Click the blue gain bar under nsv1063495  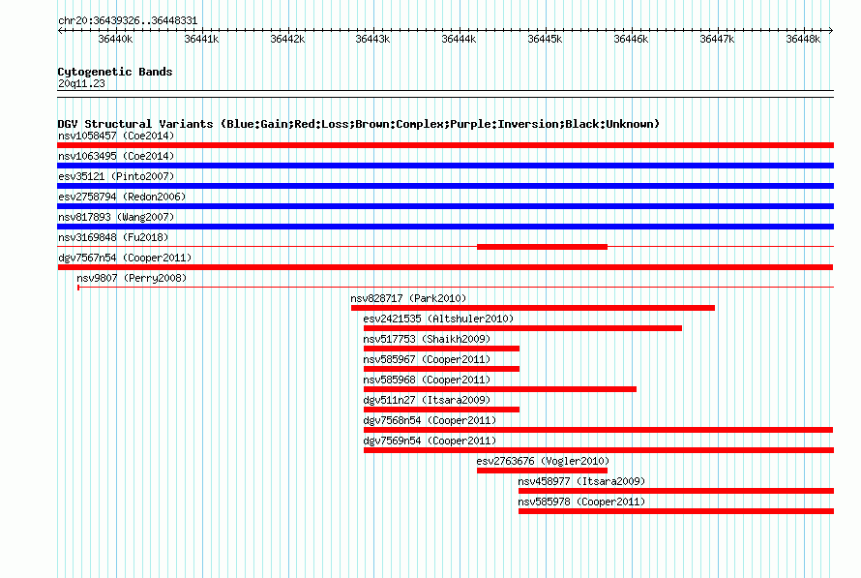pyautogui.click(x=445, y=166)
